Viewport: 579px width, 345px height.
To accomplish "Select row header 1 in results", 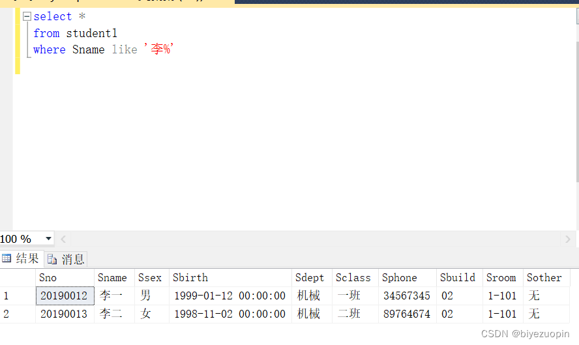I will click(x=18, y=296).
